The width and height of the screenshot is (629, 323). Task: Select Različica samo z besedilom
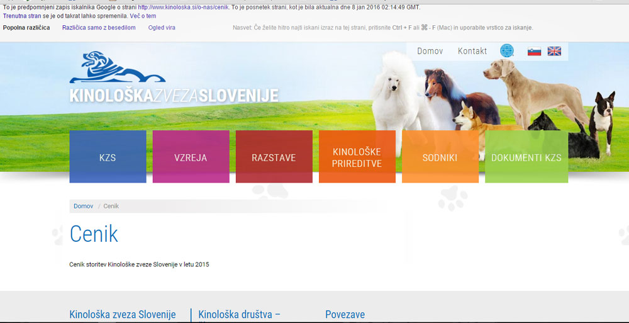click(x=99, y=28)
